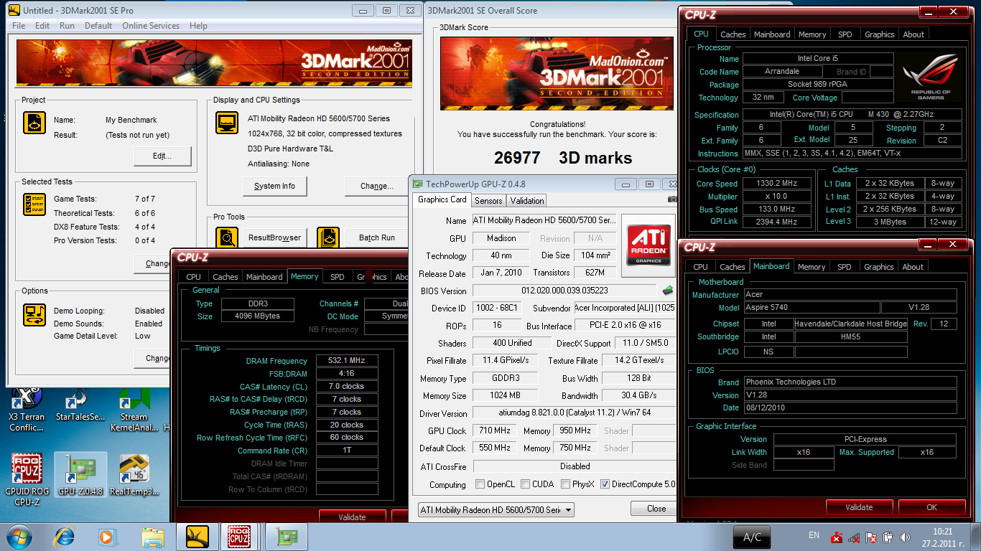Open Windows Explorer folder on taskbar
981x551 pixels.
click(153, 536)
